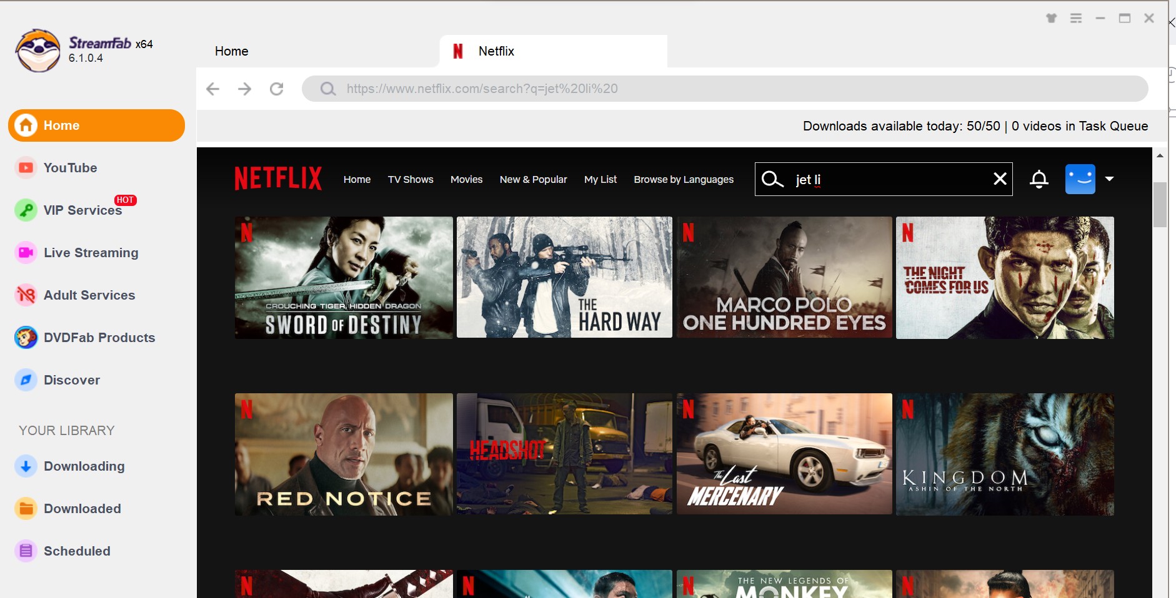Viewport: 1176px width, 598px height.
Task: Open DVDFab Products section
Action: 99,338
